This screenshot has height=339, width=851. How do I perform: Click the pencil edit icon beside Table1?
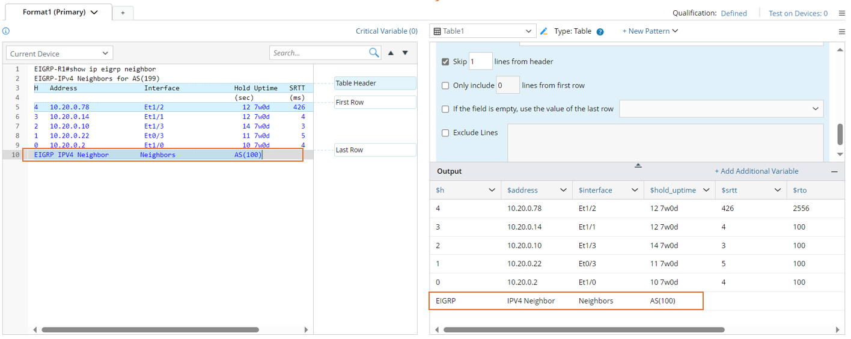click(544, 31)
